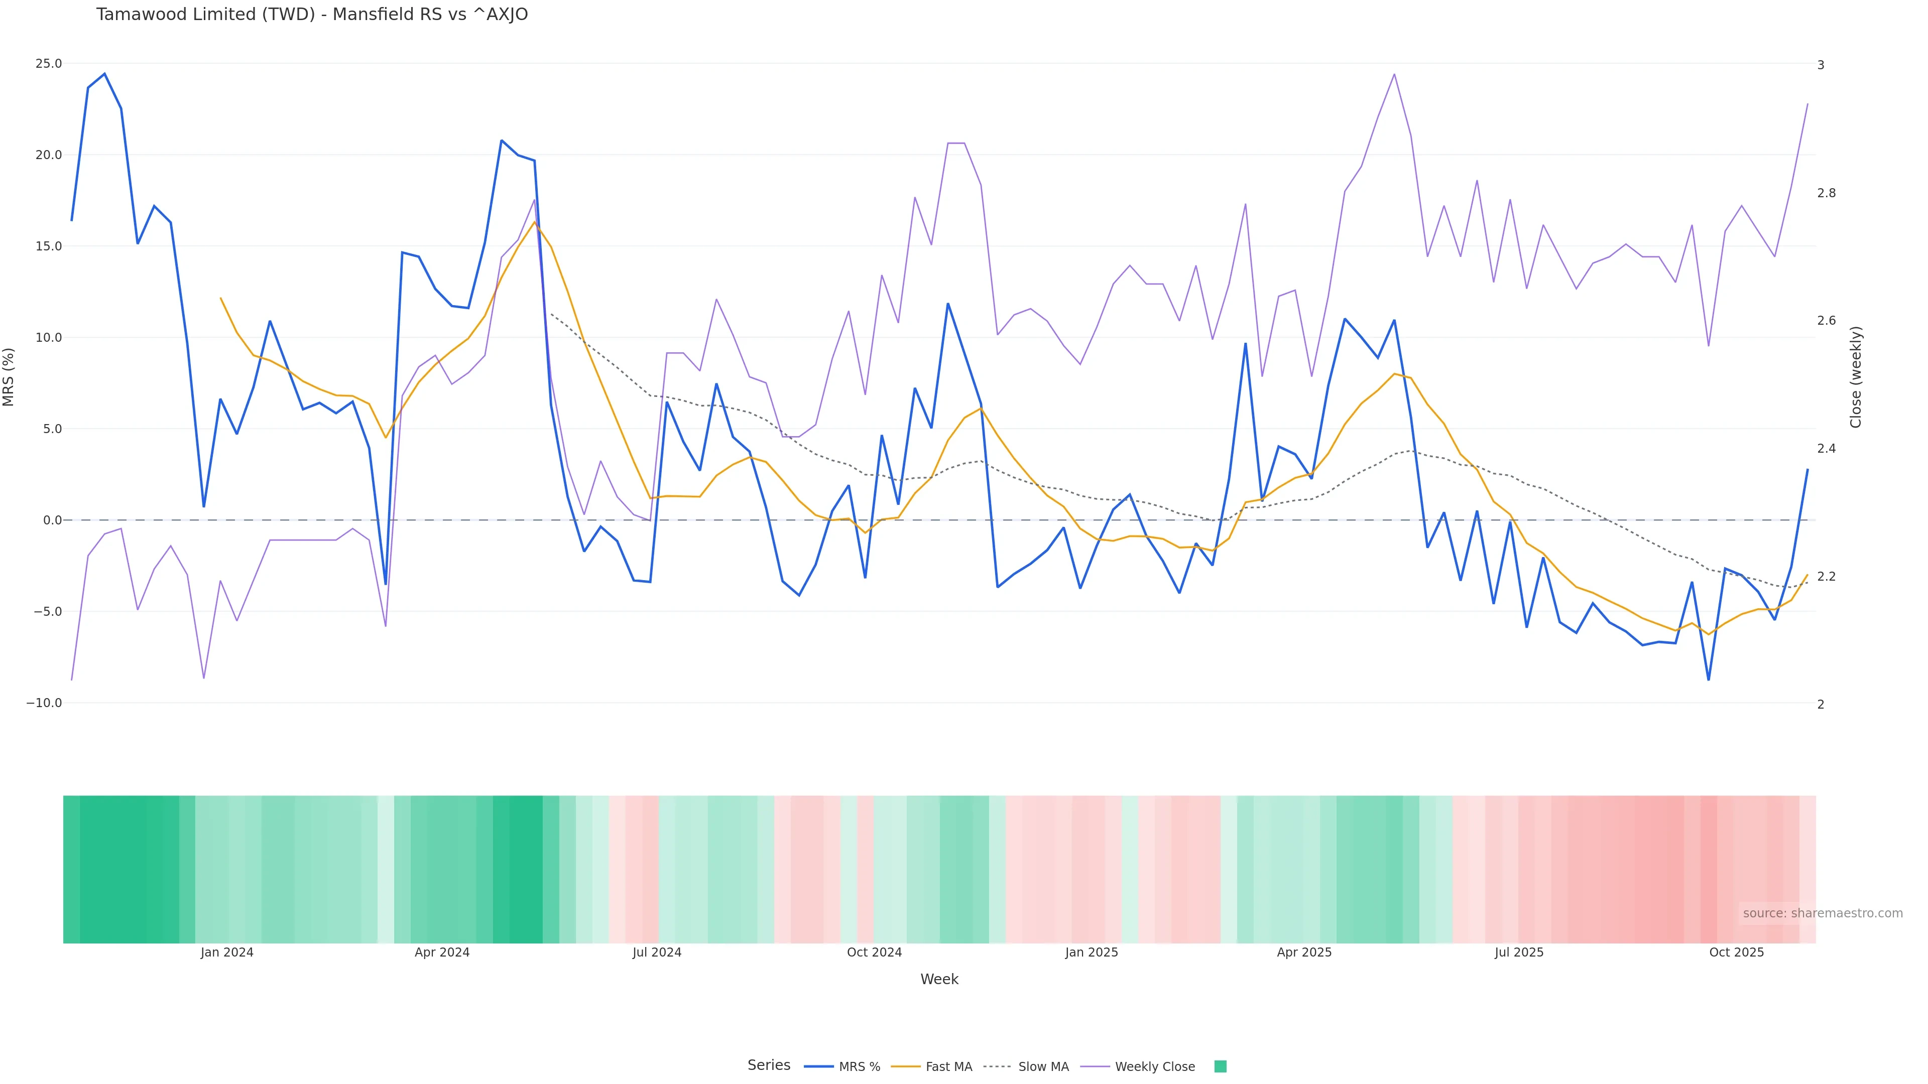Viewport: 1928px width, 1084px height.
Task: Toggle the Fast MA legend series
Action: [948, 1067]
